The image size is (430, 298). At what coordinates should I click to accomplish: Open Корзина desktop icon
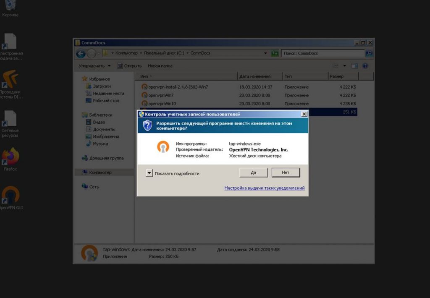(x=10, y=8)
